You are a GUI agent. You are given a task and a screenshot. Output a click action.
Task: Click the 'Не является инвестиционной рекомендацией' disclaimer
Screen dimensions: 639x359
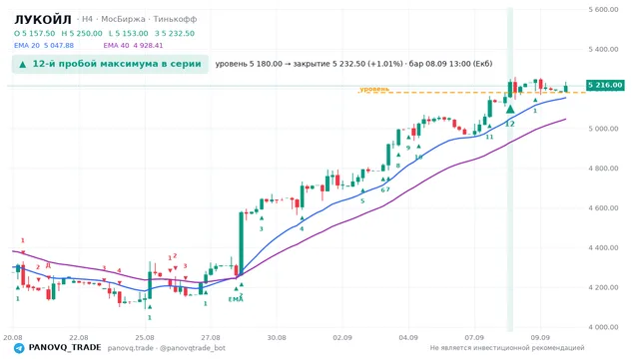[507, 348]
